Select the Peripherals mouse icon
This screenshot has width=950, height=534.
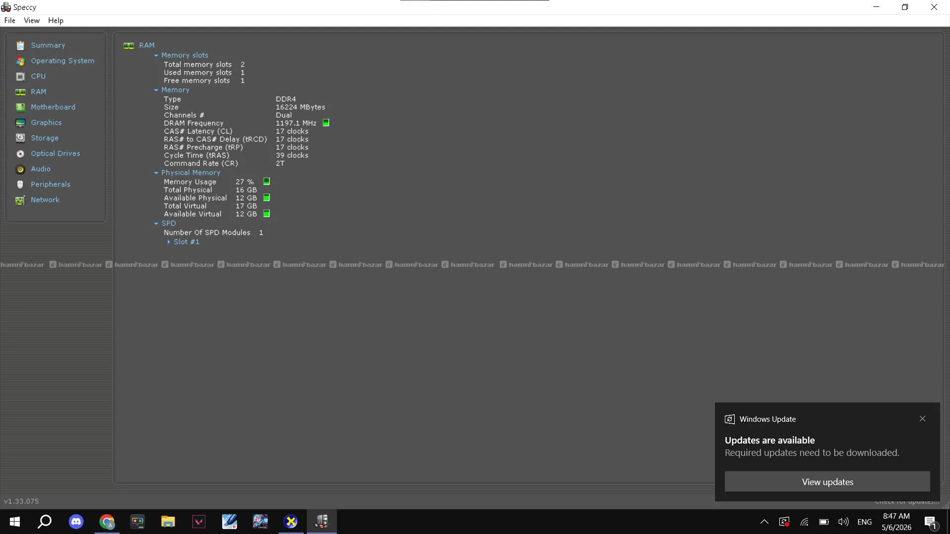coord(20,184)
